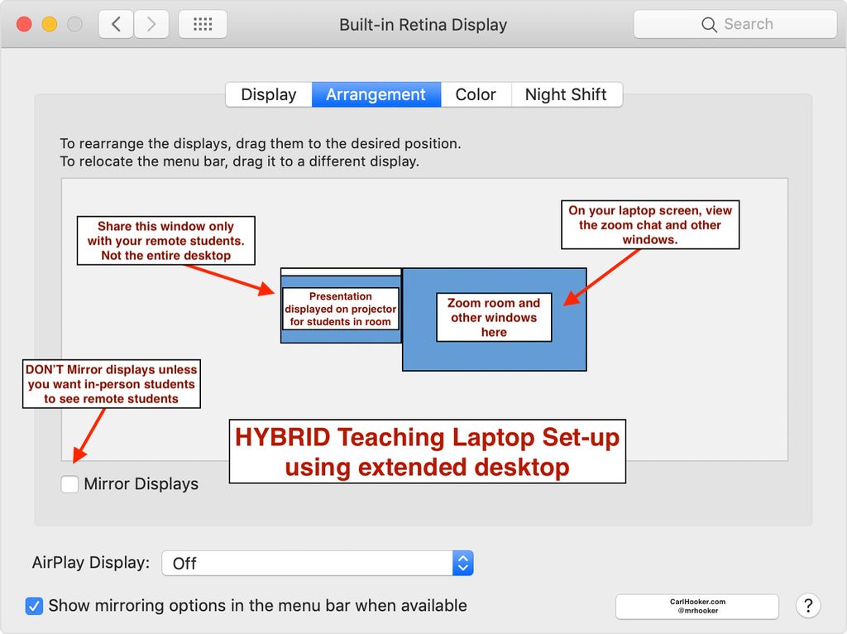The height and width of the screenshot is (634, 847).
Task: Open the Help question mark button
Action: point(808,606)
